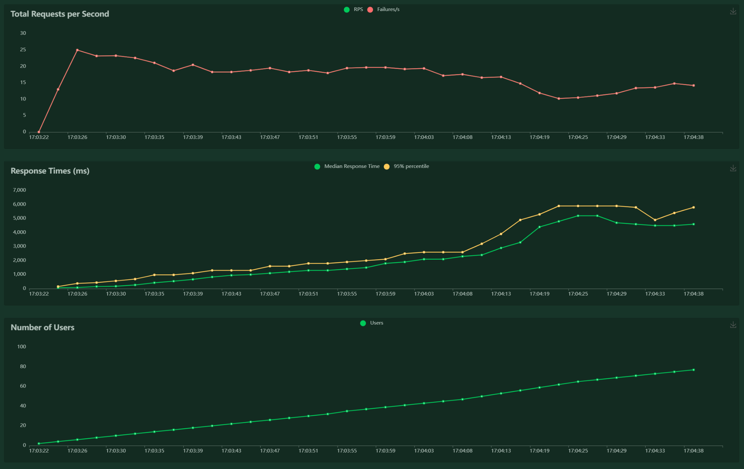Download the Number of Users chart
The image size is (744, 469).
click(733, 325)
